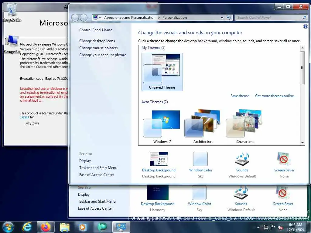Screen dimensions: 311x233
Task: Click the theme list scrollbar thumb
Action: (x=302, y=68)
